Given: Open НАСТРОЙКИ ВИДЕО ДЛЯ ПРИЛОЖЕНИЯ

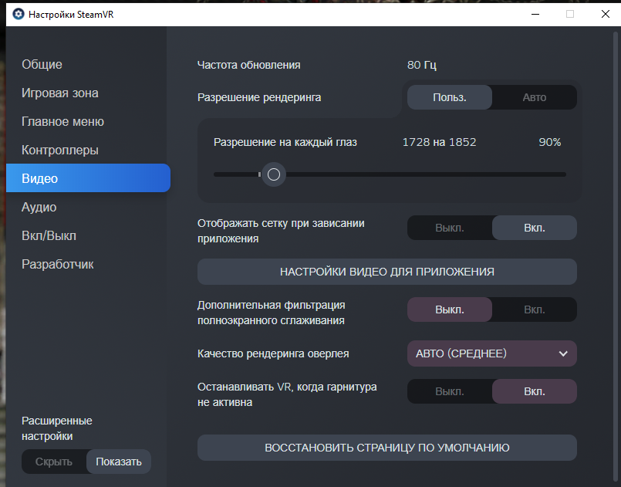Looking at the screenshot, I should [387, 272].
